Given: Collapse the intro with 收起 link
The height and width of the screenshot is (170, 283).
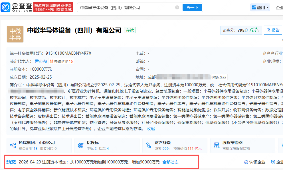Looking at the screenshot, I should pos(151,129).
